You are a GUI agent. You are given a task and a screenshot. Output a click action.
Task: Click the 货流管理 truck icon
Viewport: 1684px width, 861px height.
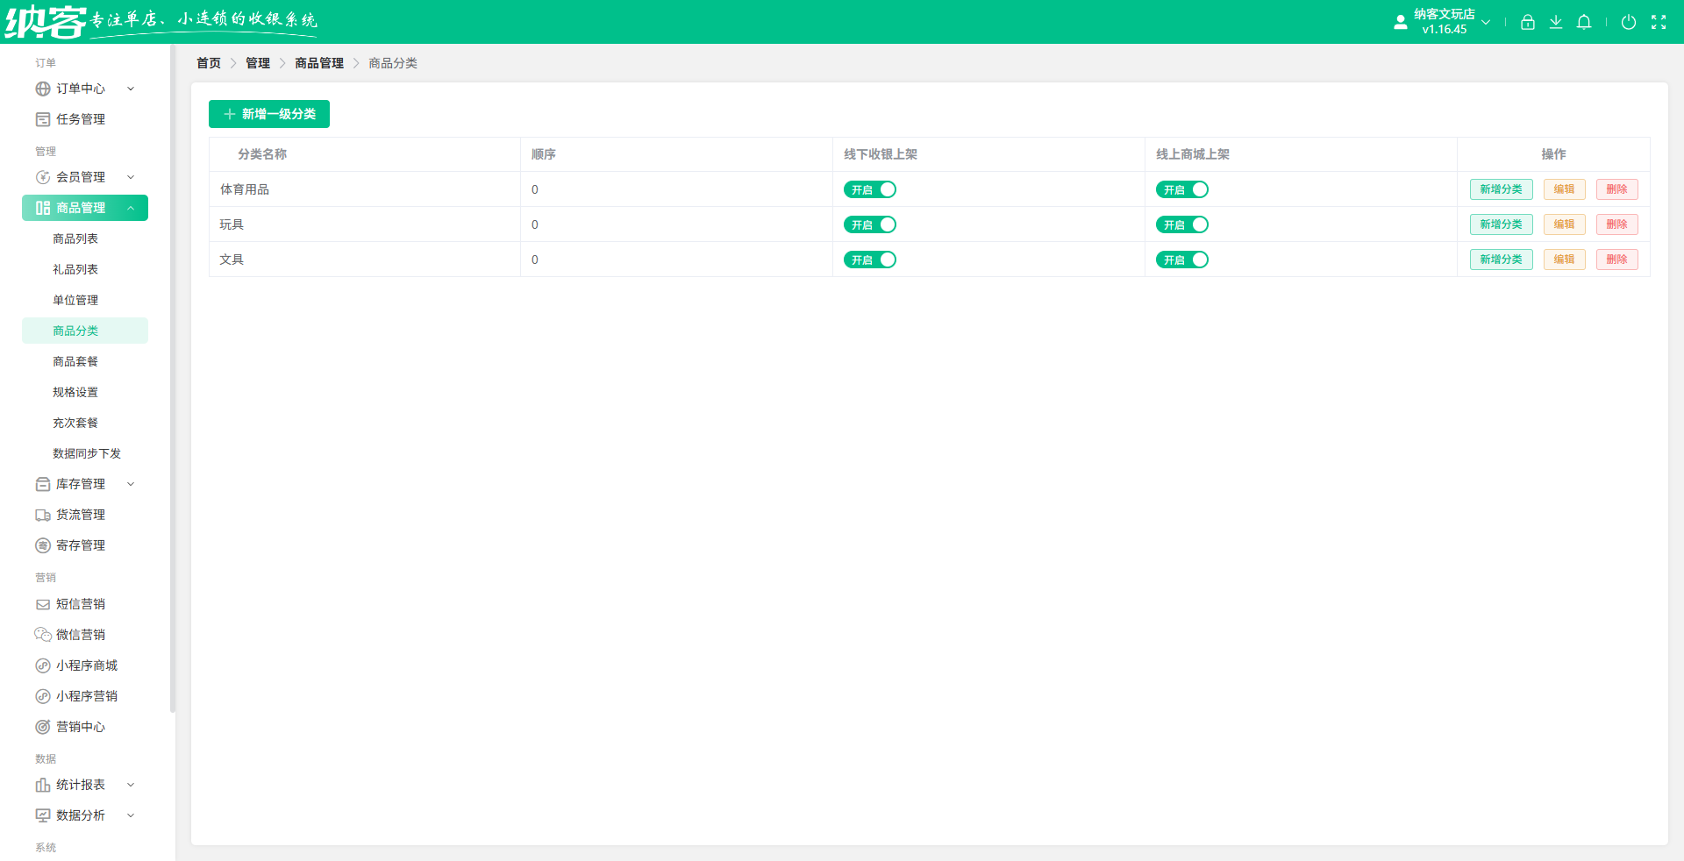click(x=43, y=515)
